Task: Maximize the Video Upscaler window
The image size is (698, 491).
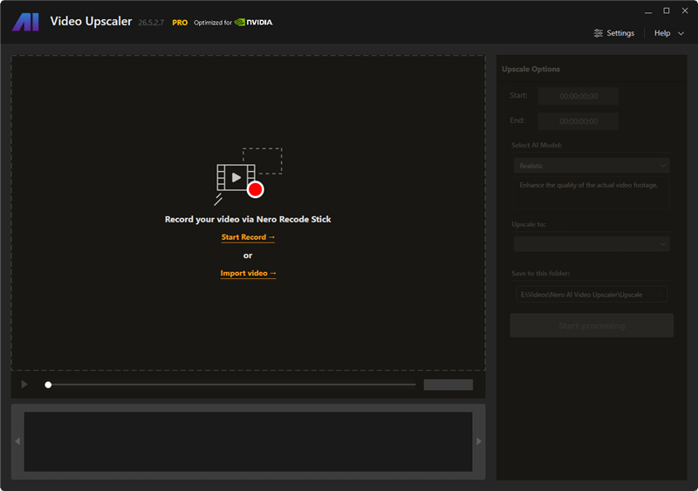Action: 667,10
